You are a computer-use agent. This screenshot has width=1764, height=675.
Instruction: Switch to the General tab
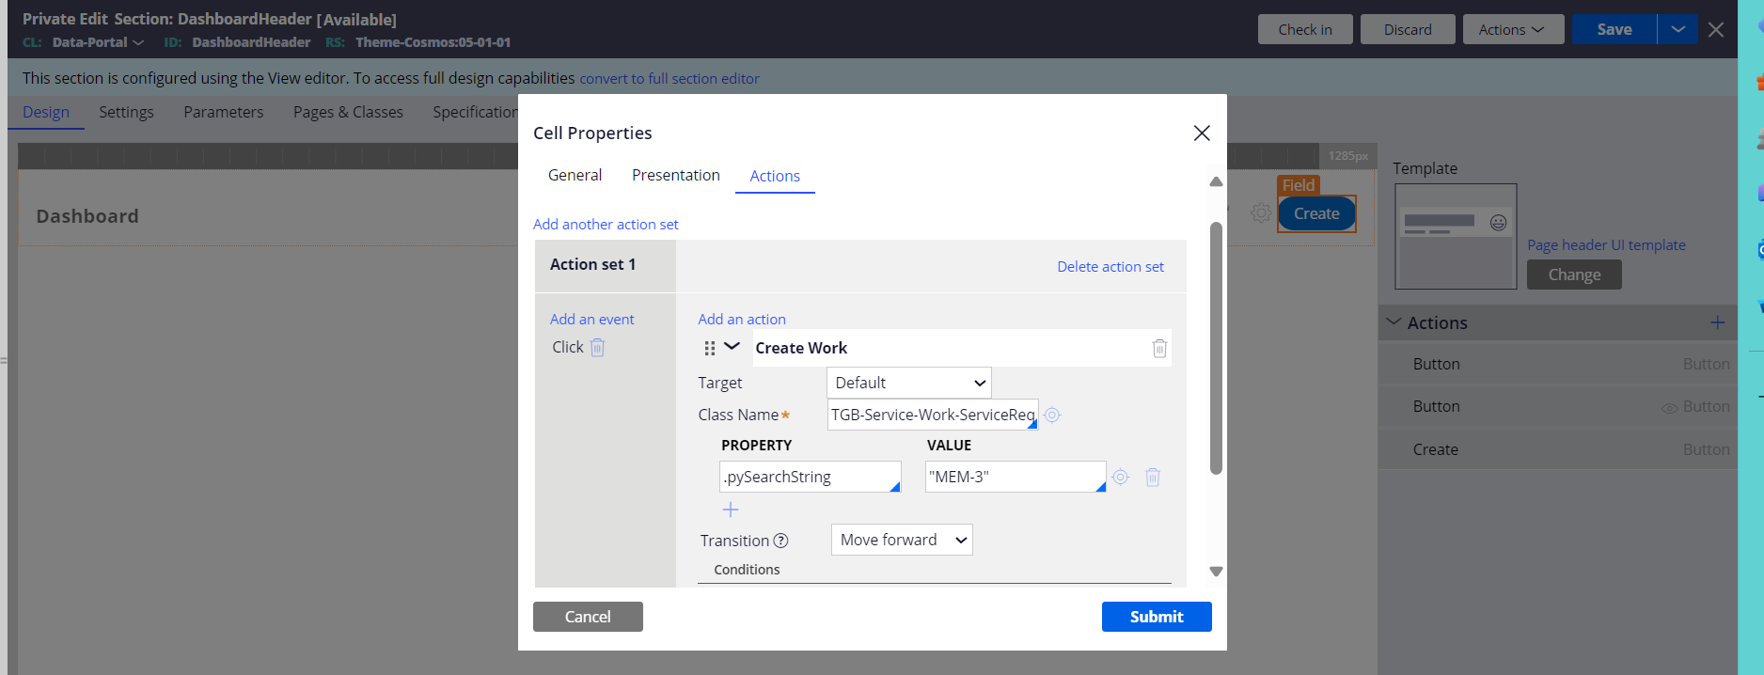coord(575,175)
